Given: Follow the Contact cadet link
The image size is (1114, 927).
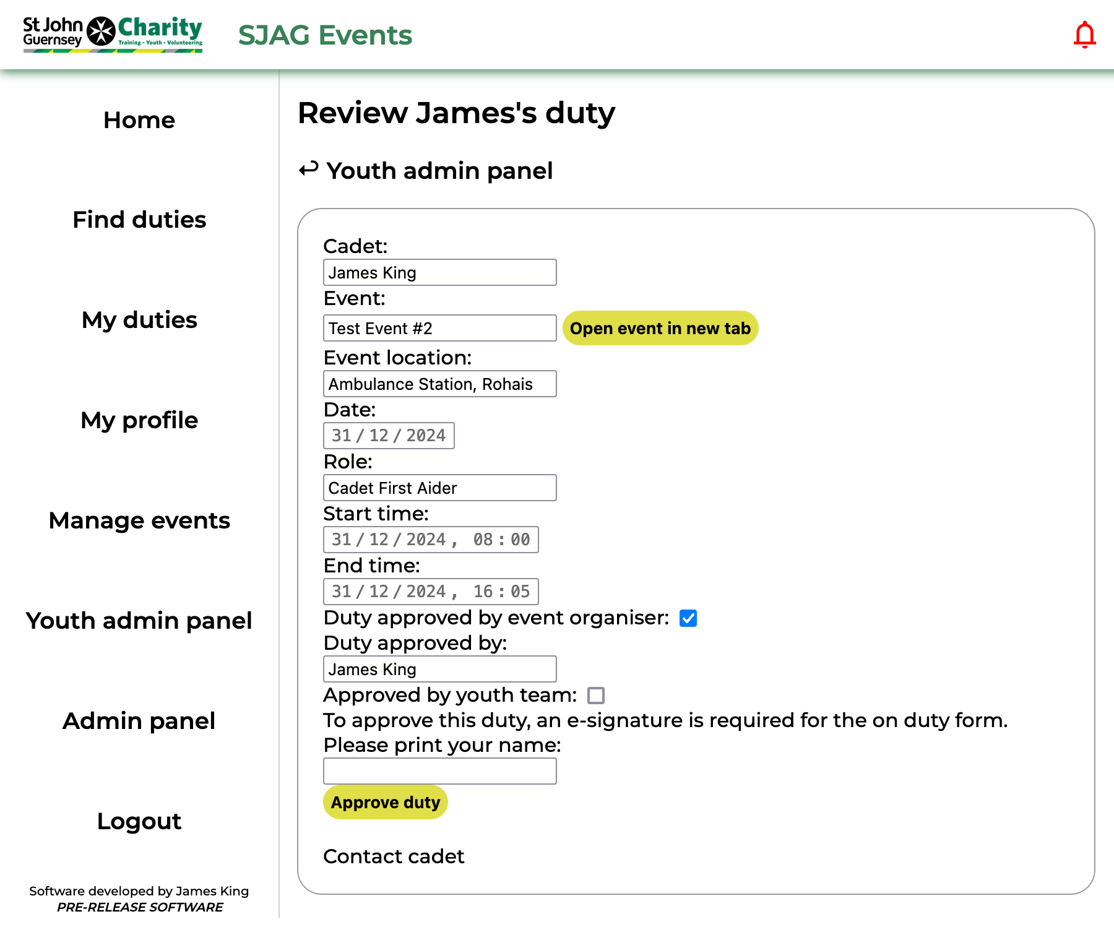Looking at the screenshot, I should (394, 856).
